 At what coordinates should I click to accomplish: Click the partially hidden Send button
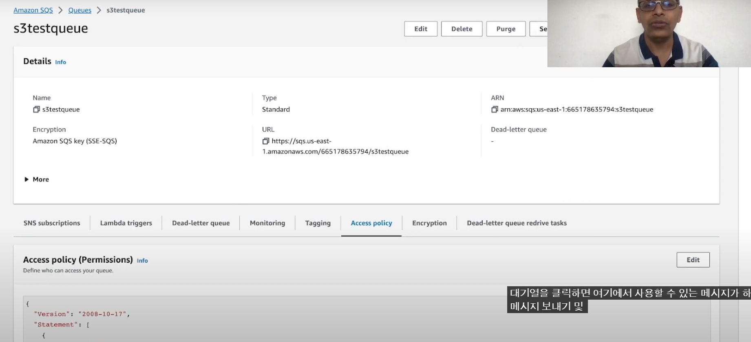(539, 29)
